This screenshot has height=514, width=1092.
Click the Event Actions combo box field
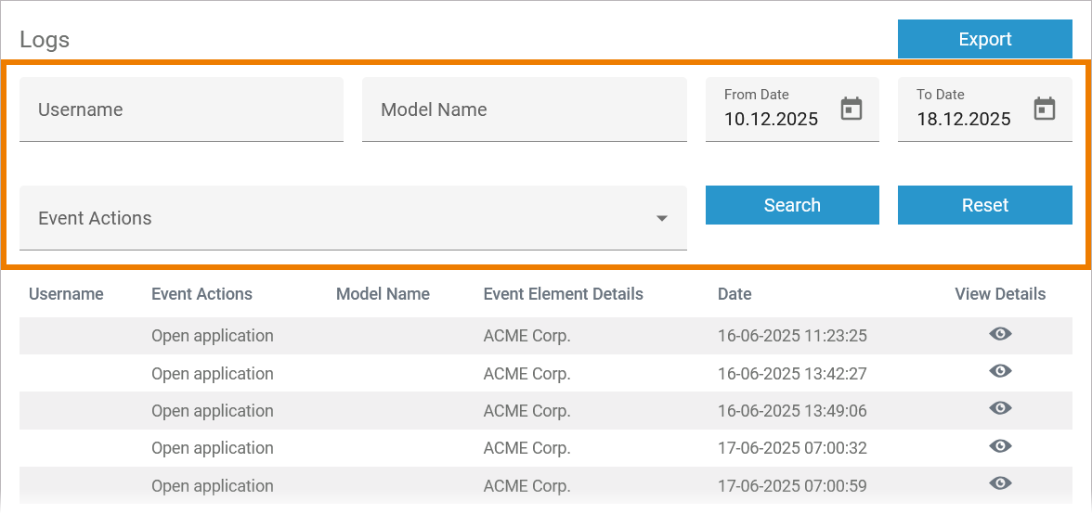point(334,218)
